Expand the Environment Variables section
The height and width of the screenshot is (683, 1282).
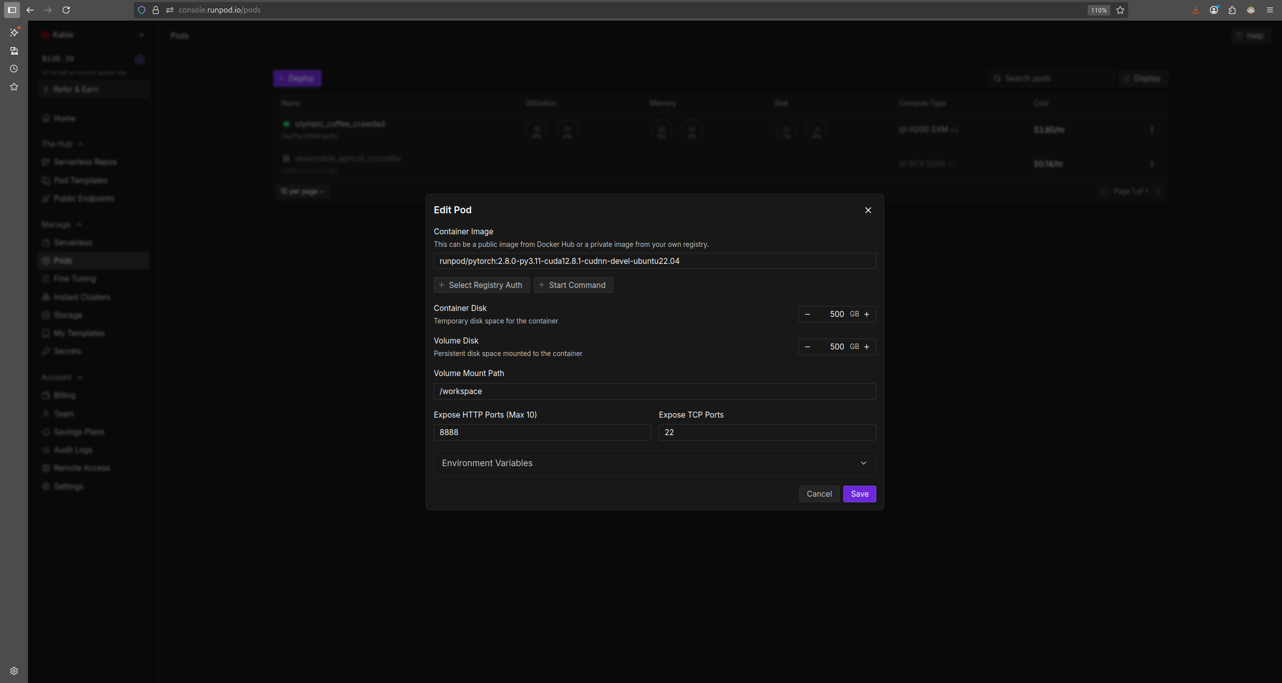pos(654,463)
